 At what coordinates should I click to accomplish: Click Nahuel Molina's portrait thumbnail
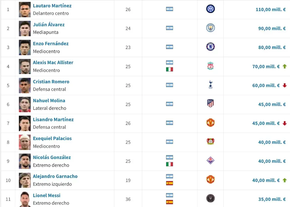tap(24, 104)
